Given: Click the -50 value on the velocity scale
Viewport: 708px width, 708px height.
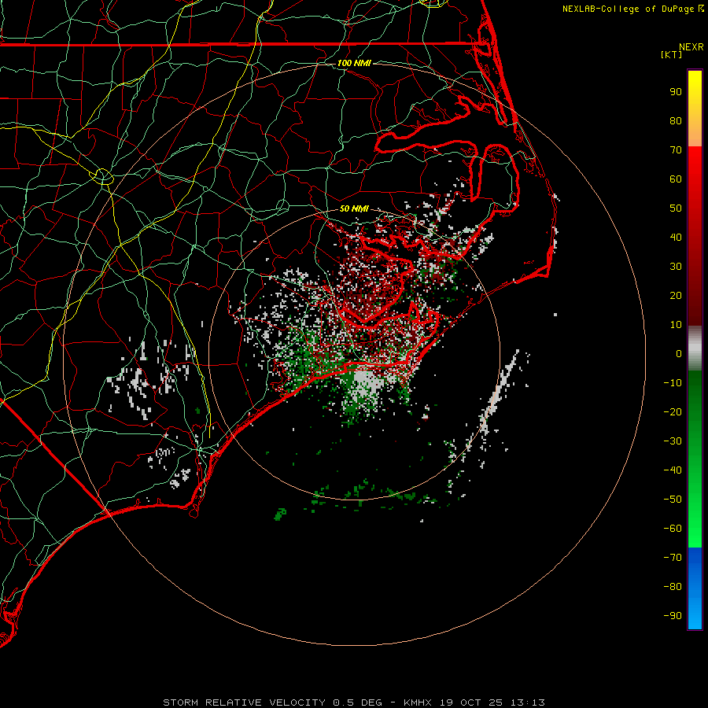Looking at the screenshot, I should [x=673, y=499].
